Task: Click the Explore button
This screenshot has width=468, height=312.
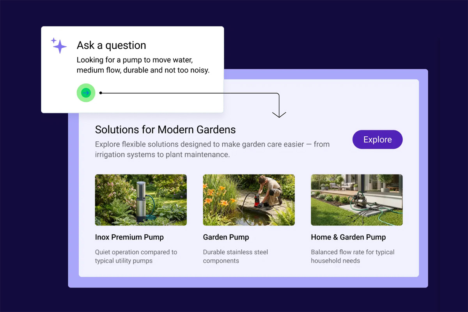Action: [378, 139]
